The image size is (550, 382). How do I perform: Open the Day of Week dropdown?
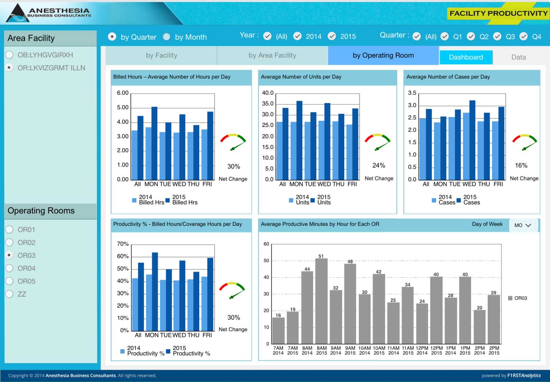click(523, 225)
